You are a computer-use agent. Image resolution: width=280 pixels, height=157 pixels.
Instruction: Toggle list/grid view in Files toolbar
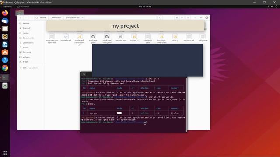coord(177,17)
